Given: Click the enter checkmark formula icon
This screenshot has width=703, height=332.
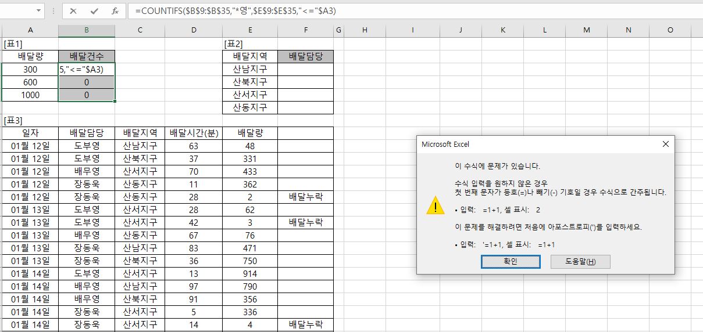Looking at the screenshot, I should (x=94, y=11).
